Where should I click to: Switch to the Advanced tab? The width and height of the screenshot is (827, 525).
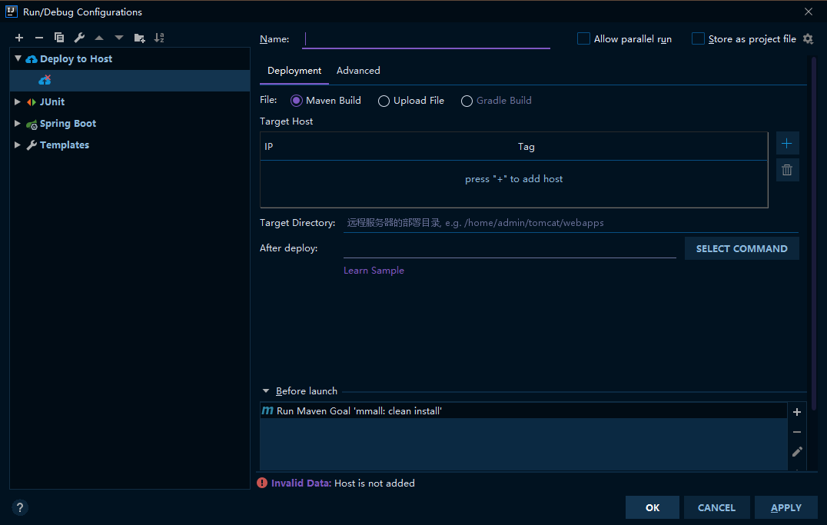(358, 71)
